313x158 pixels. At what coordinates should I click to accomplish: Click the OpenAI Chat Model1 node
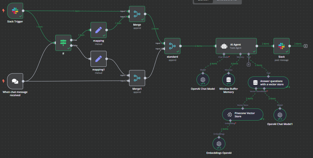pos(280,114)
